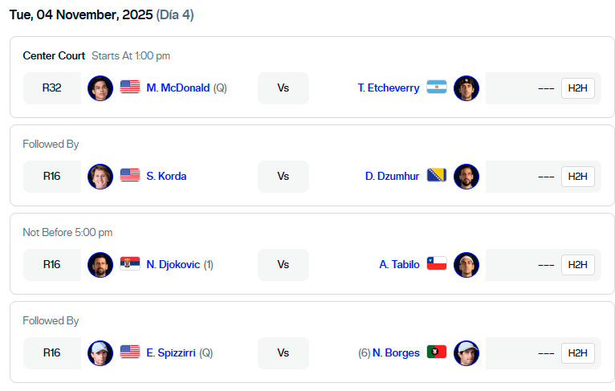The height and width of the screenshot is (391, 615).
Task: Open N. Borges player name link
Action: click(x=396, y=352)
